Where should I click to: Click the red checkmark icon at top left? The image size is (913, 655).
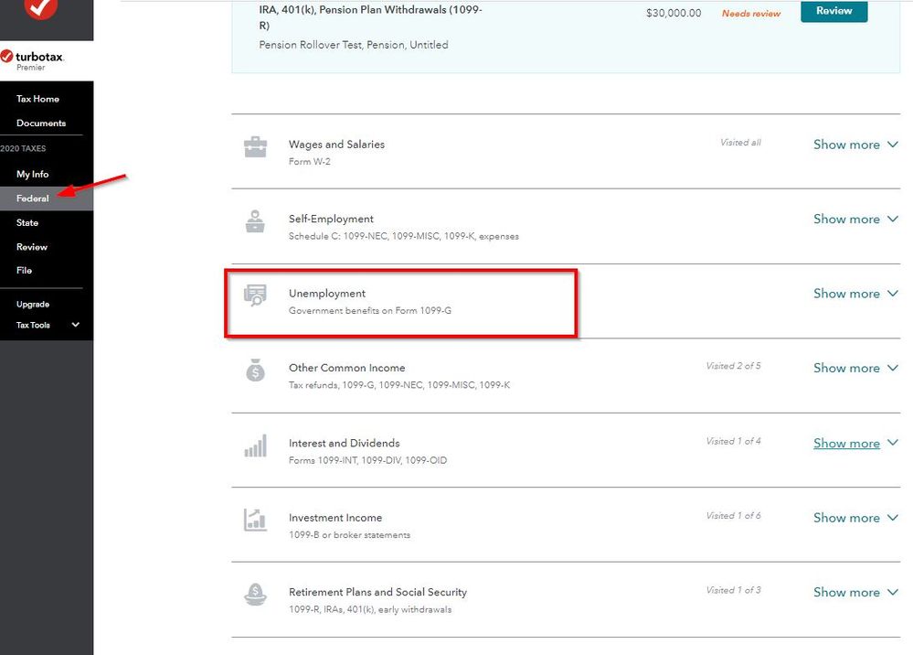point(41,9)
